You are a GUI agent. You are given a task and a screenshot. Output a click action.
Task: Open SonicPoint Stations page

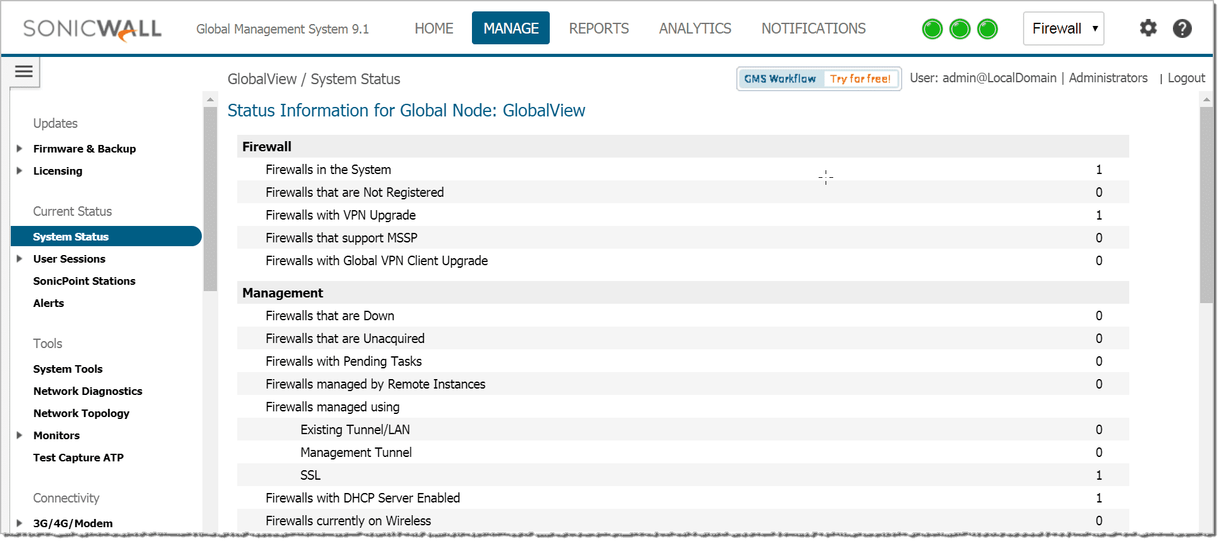(84, 281)
